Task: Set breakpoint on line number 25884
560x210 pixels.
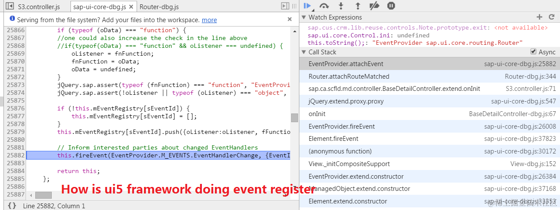Action: [15, 171]
